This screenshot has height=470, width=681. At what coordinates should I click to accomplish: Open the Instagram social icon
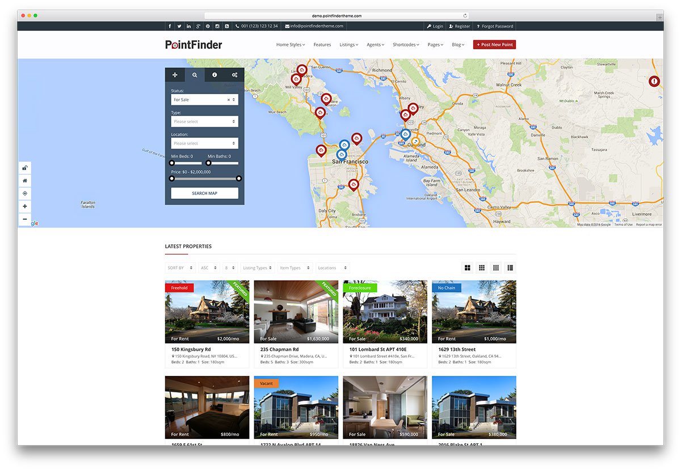click(x=217, y=26)
